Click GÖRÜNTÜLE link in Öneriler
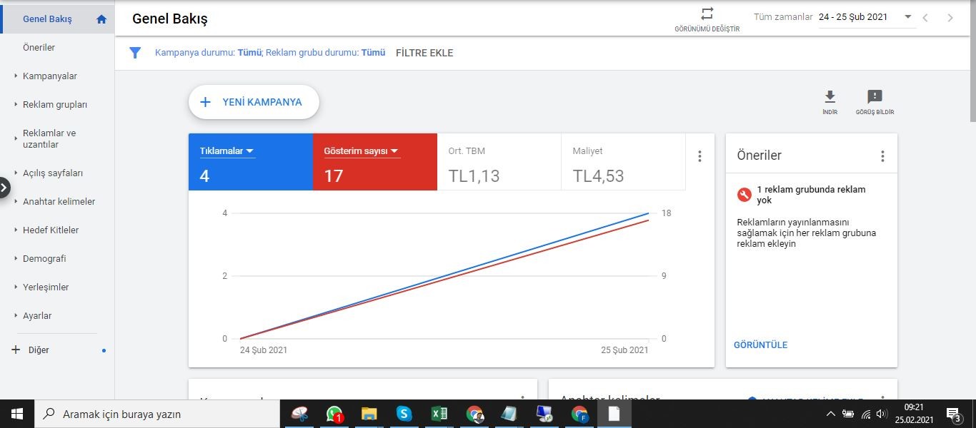The height and width of the screenshot is (428, 976). click(x=760, y=345)
